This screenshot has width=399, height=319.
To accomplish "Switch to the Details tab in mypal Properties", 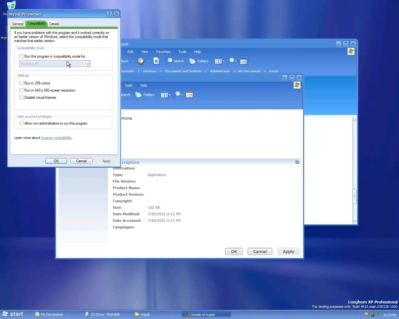I will point(54,24).
